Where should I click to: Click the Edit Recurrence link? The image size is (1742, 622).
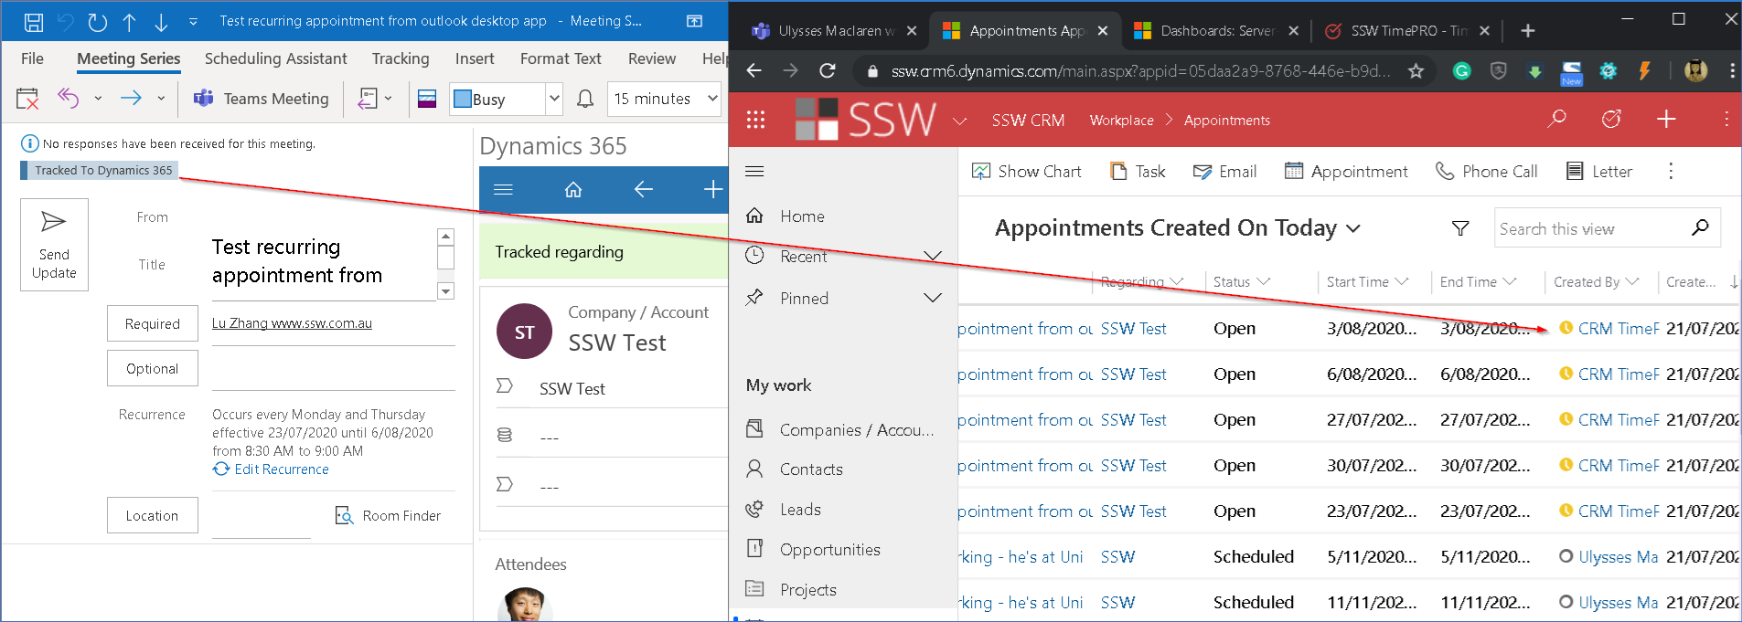pos(281,469)
